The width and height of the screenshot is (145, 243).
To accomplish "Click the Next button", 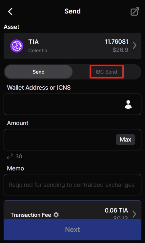I will point(72,230).
